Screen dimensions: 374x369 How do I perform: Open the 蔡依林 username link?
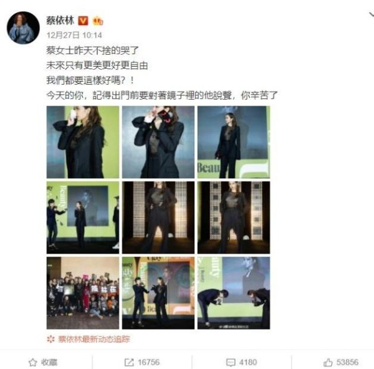click(x=60, y=21)
